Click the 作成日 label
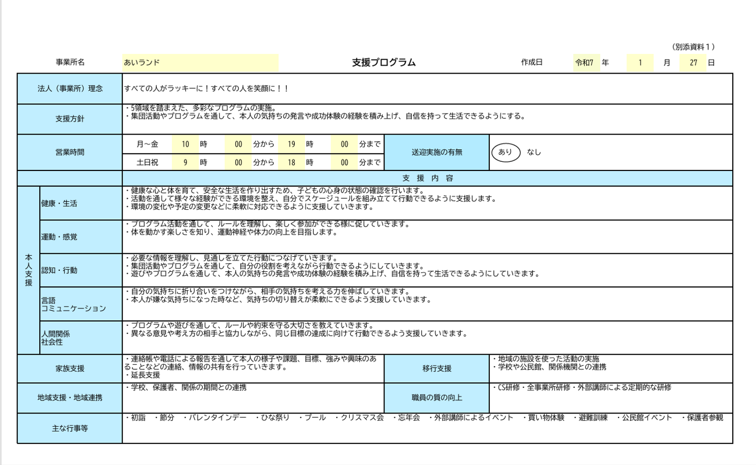Image resolution: width=756 pixels, height=465 pixels. [532, 63]
